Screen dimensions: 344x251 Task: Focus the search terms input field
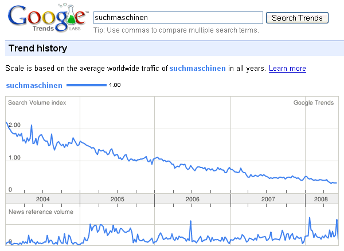pos(177,18)
